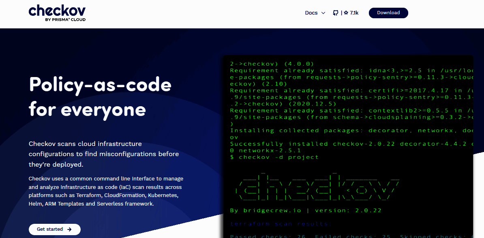Click the ASCII checkov banner in terminal
Image resolution: width=484 pixels, height=238 pixels.
[x=316, y=187]
